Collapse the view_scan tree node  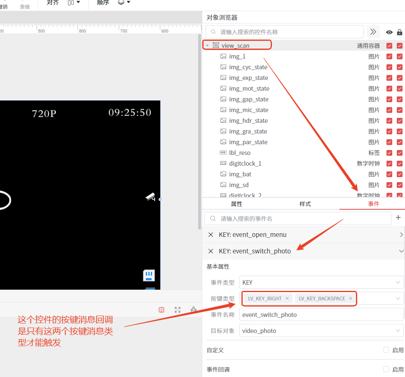click(207, 45)
